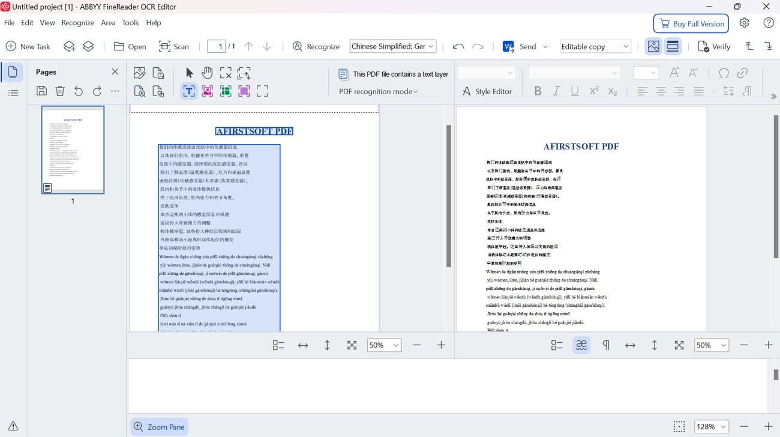
Task: Toggle Underline formatting
Action: click(575, 91)
